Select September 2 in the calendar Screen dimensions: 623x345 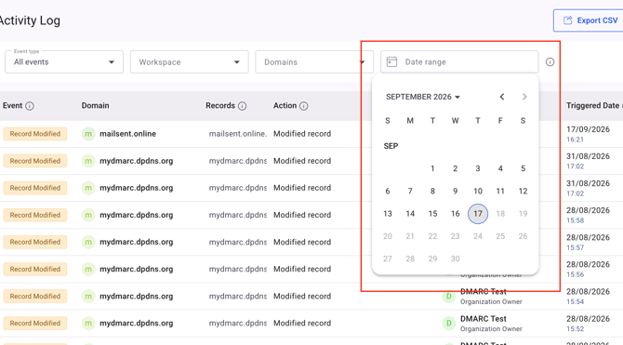click(x=456, y=168)
